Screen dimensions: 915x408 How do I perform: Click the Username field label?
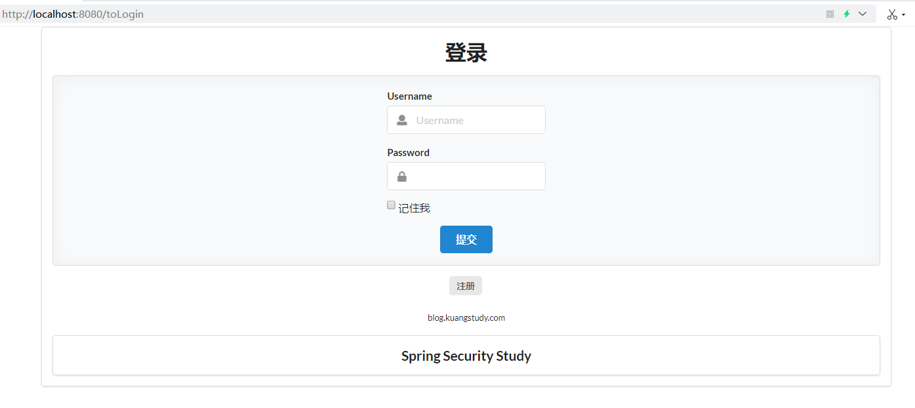click(x=409, y=96)
